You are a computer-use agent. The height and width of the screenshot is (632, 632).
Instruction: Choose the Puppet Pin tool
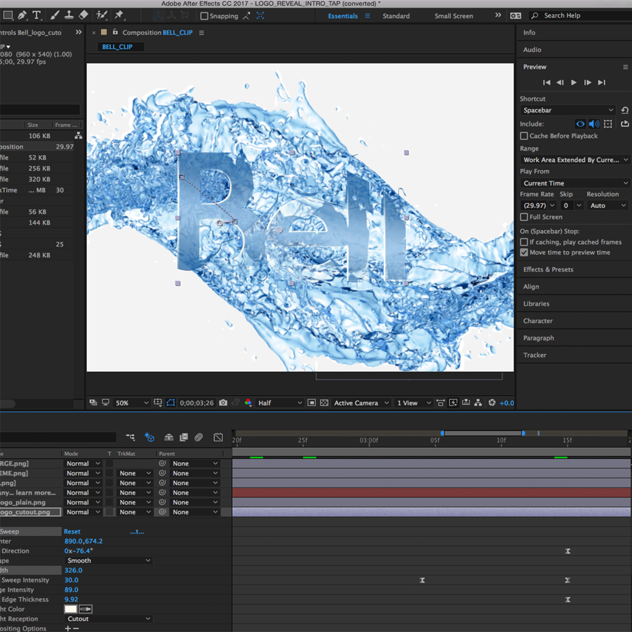(x=119, y=15)
